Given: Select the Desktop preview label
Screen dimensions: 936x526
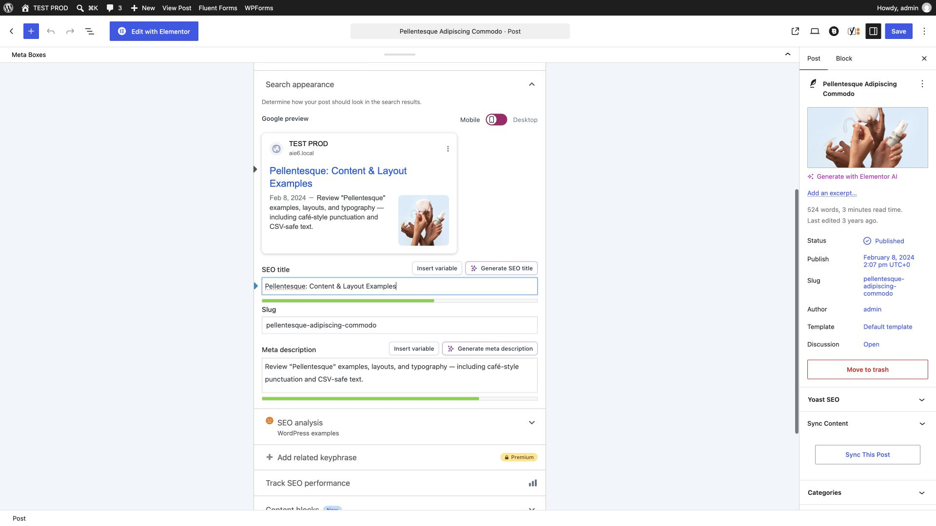Looking at the screenshot, I should (x=525, y=120).
